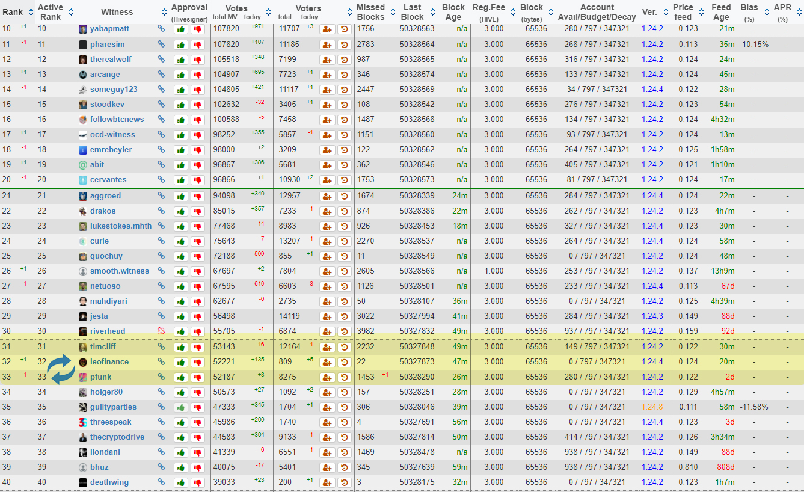This screenshot has width=804, height=492.
Task: Open the vote history icon for aggroed
Action: pyautogui.click(x=345, y=196)
